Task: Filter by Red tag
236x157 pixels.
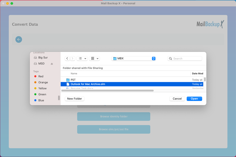Action: (x=41, y=76)
